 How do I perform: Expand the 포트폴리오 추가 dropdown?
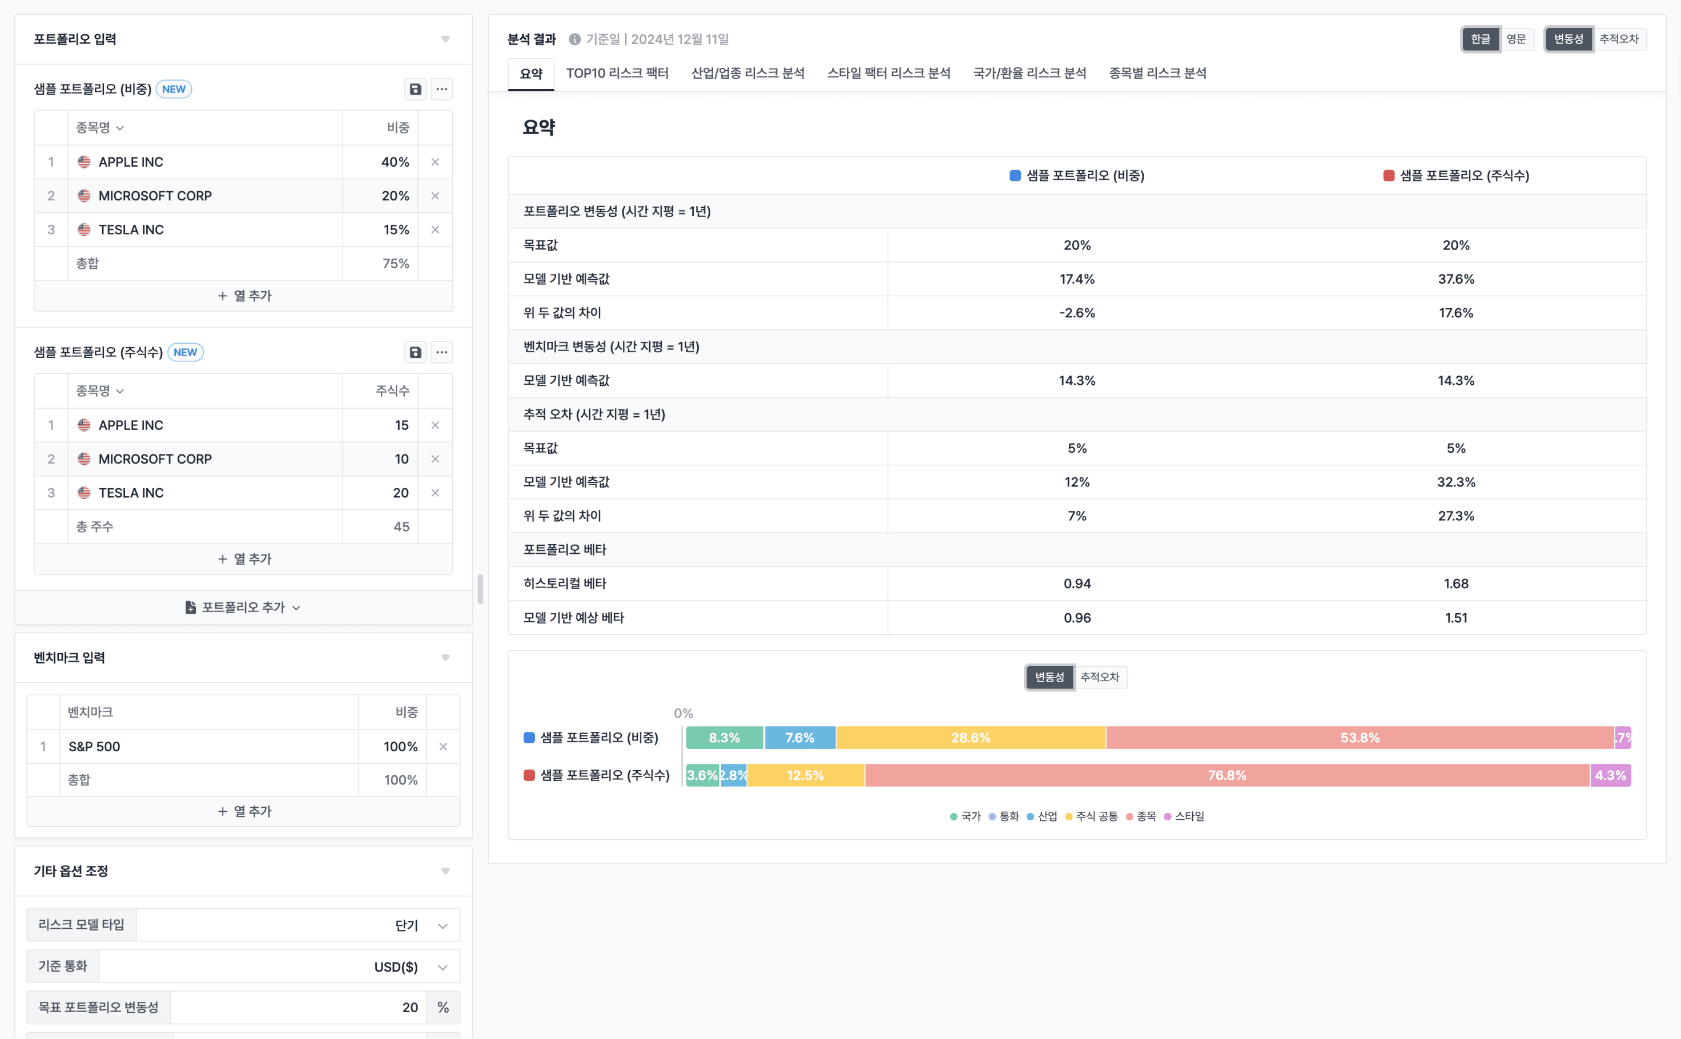(x=243, y=607)
